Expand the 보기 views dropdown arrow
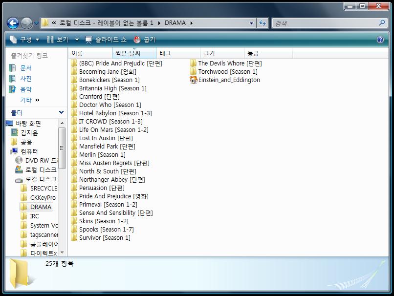Viewport: 394px width, 296px height. (77, 40)
